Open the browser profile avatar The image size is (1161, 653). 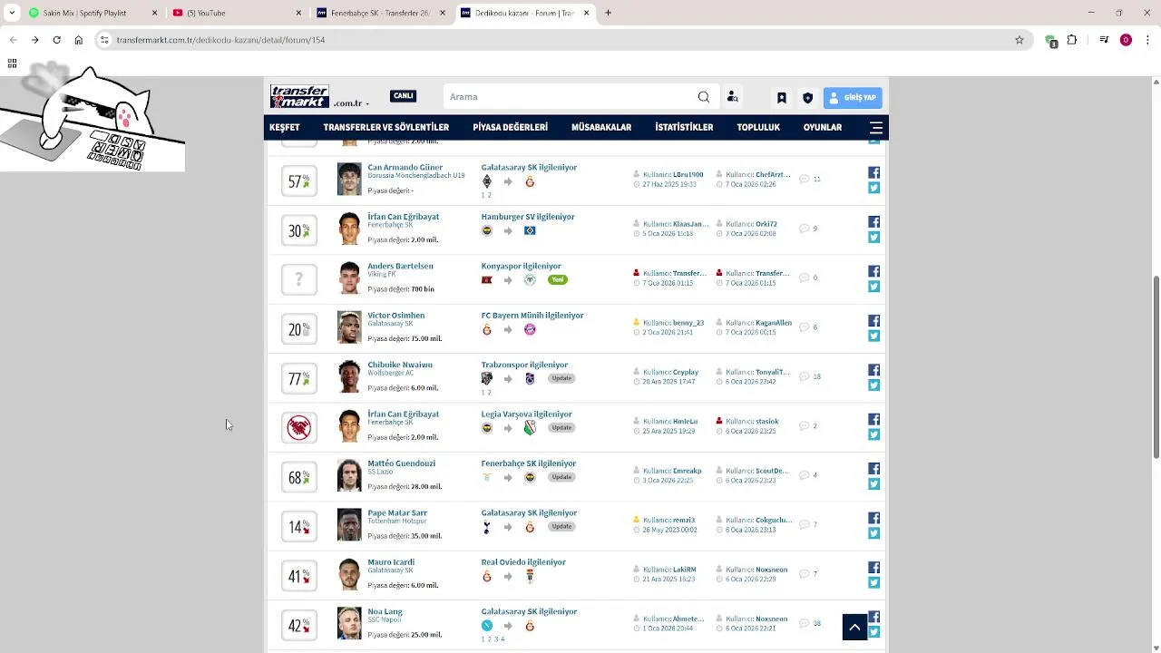tap(1126, 40)
